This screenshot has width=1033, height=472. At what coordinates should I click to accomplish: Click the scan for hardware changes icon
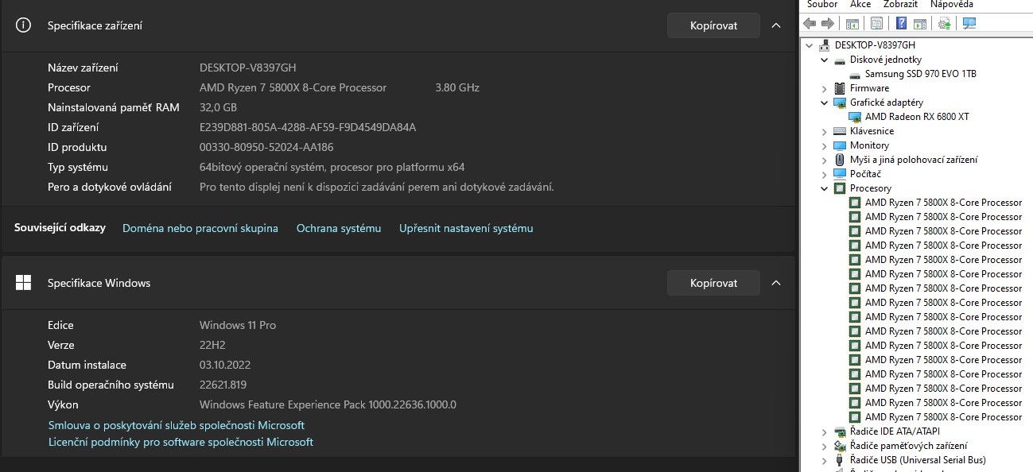(x=969, y=23)
